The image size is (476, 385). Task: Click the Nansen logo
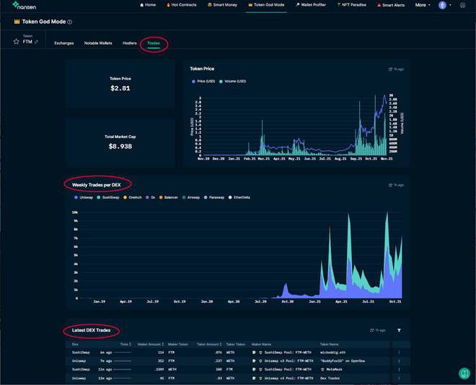click(x=25, y=5)
